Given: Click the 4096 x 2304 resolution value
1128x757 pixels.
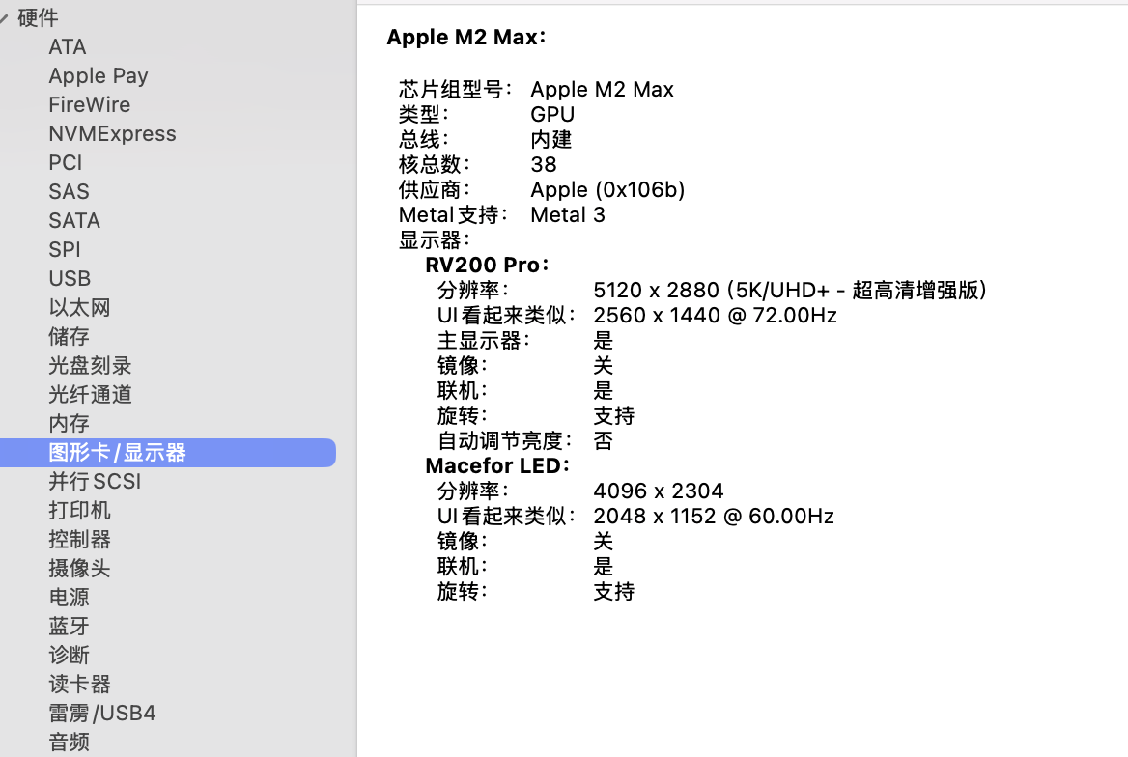Looking at the screenshot, I should point(659,491).
